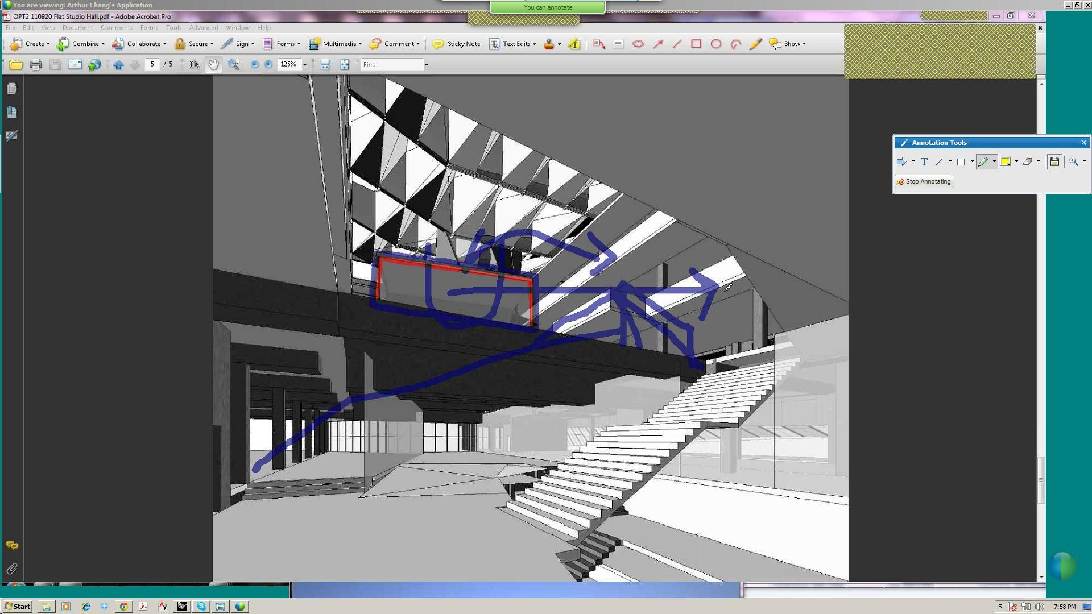Click the page number input field
Screen dimensions: 1092x614
[x=152, y=65]
